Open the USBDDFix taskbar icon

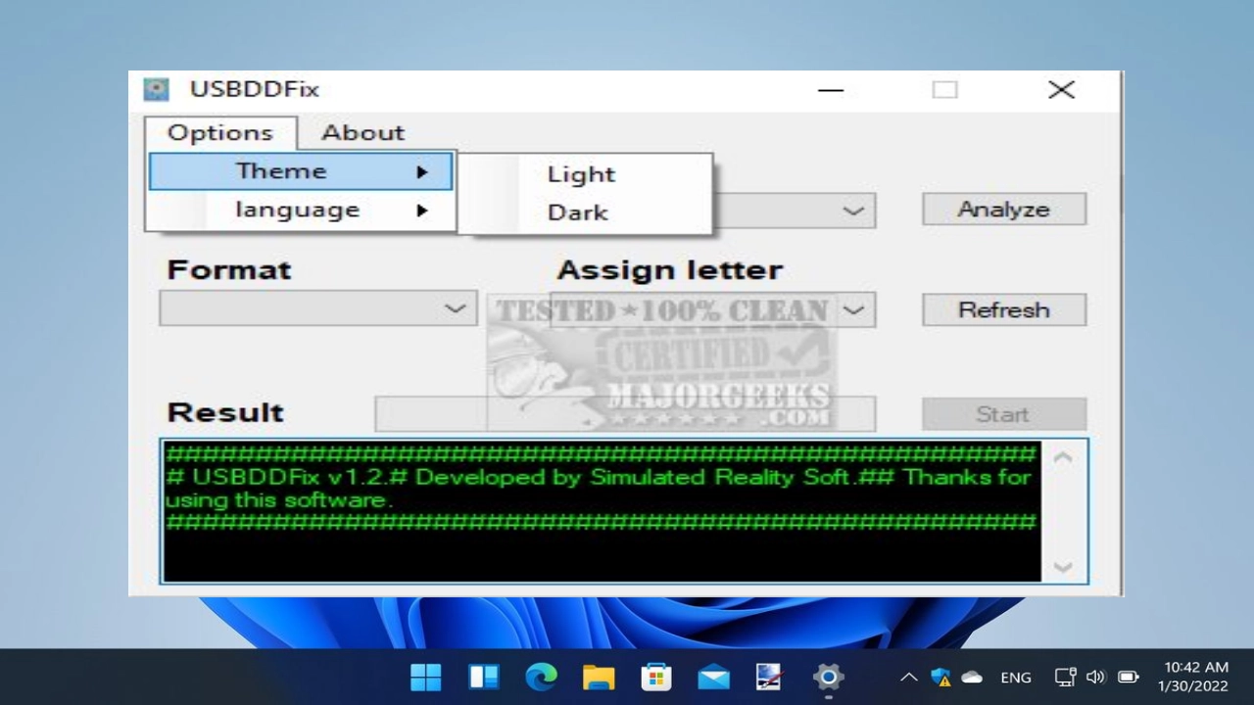770,677
